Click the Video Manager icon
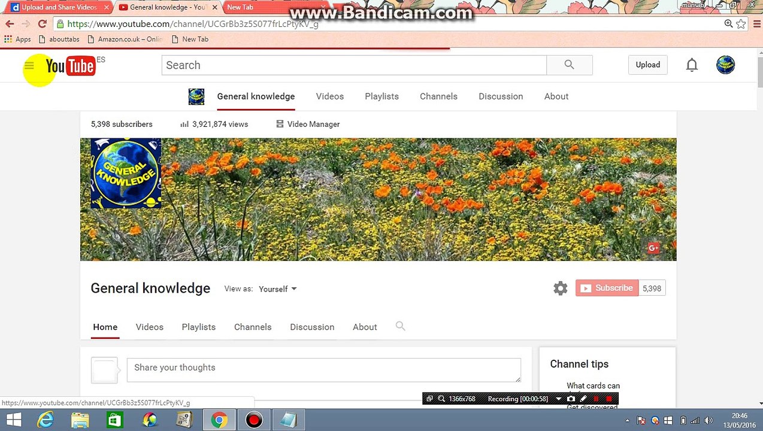 point(280,124)
